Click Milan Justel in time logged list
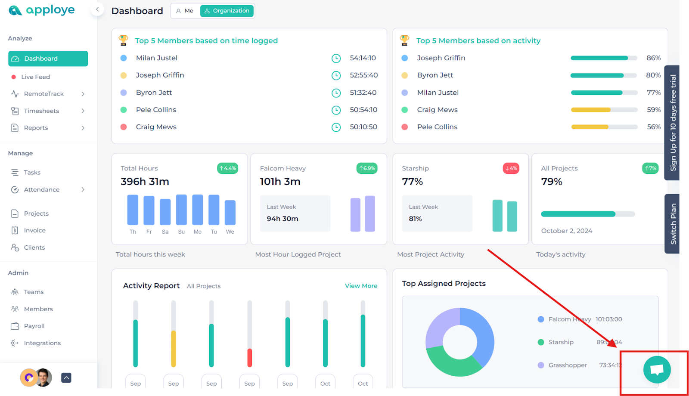 coord(157,58)
